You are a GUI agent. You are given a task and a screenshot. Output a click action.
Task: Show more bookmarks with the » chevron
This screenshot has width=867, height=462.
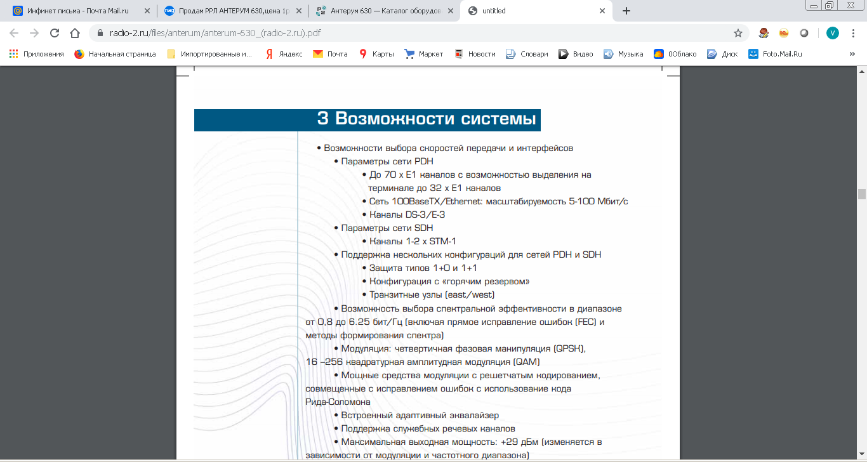coord(852,54)
